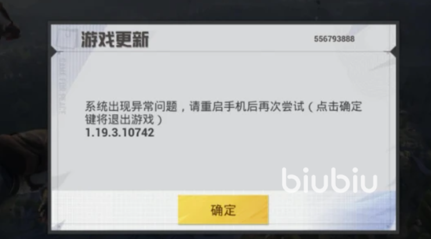Select the ID number 556793888
The image size is (431, 239).
(x=334, y=39)
